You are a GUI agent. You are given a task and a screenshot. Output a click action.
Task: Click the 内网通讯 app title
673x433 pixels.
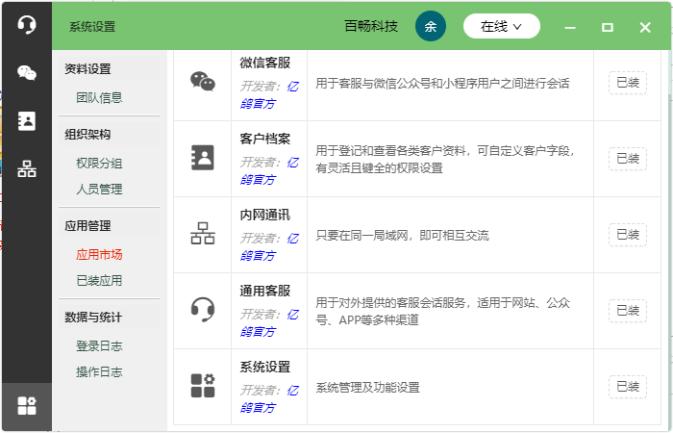click(264, 215)
